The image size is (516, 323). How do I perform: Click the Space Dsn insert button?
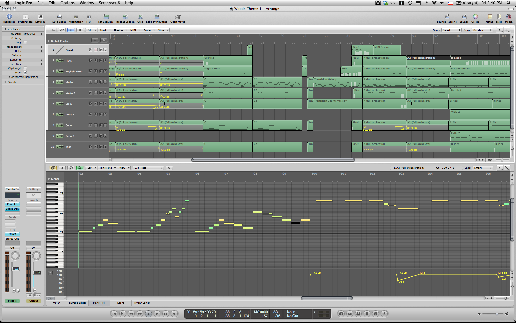[x=12, y=209]
